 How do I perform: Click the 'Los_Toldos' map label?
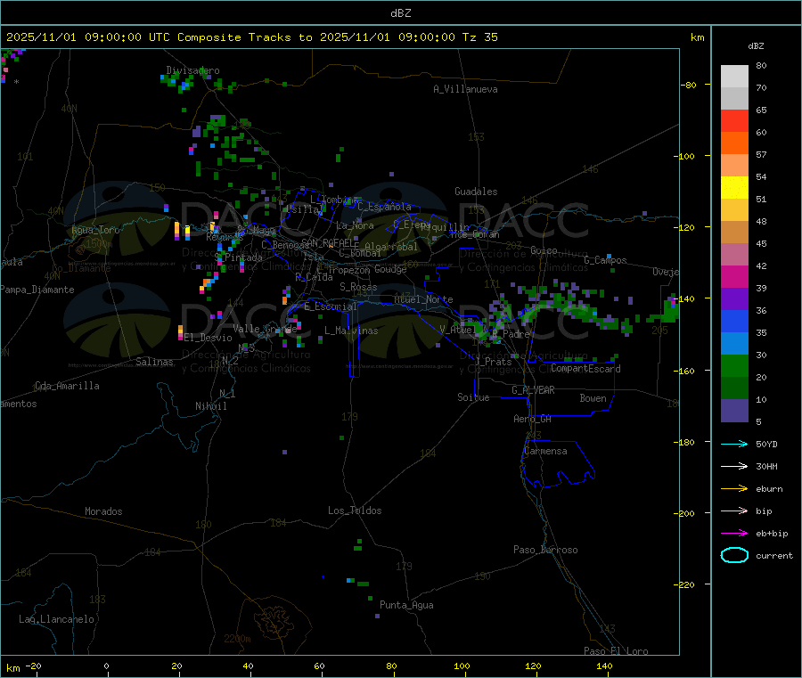tap(355, 511)
